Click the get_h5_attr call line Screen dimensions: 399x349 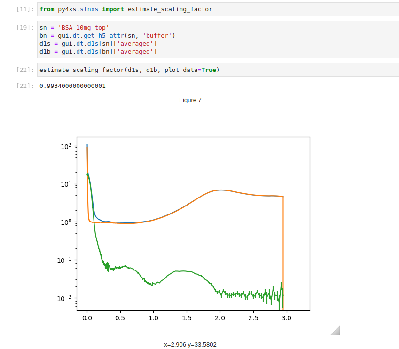[107, 36]
